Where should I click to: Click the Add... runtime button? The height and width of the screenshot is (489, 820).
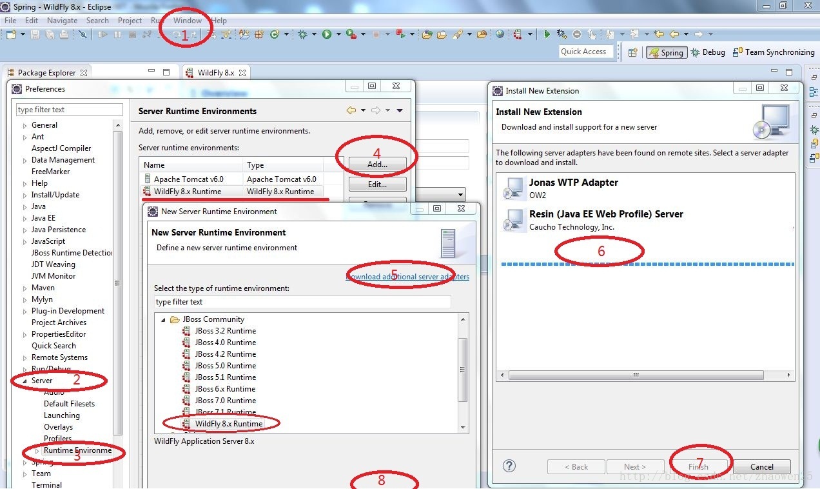tap(377, 165)
